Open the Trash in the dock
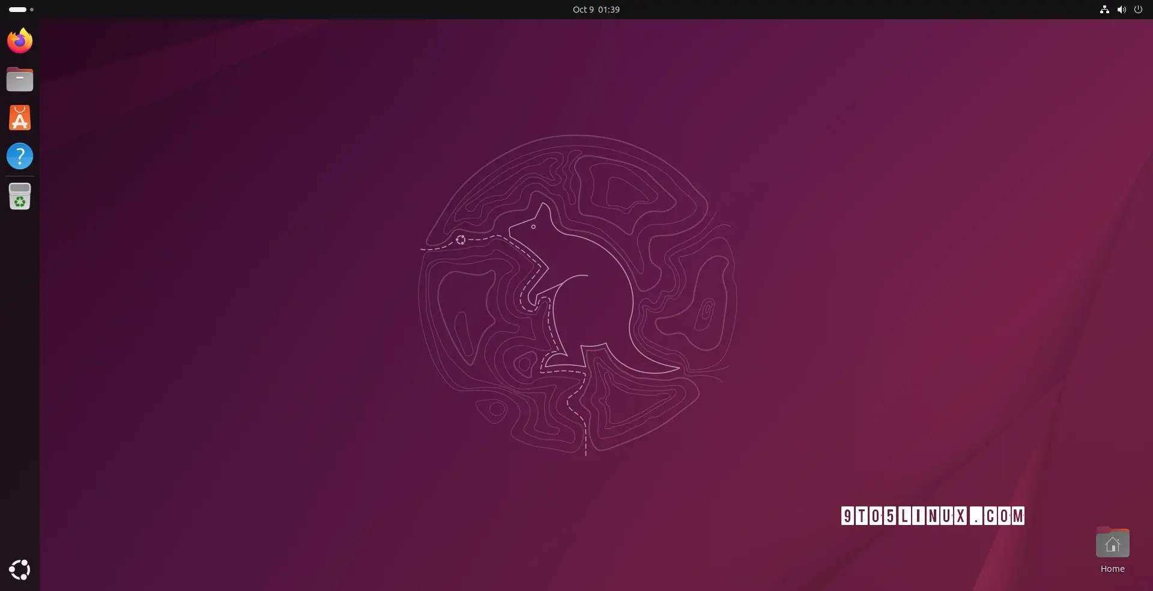The height and width of the screenshot is (591, 1153). tap(20, 196)
